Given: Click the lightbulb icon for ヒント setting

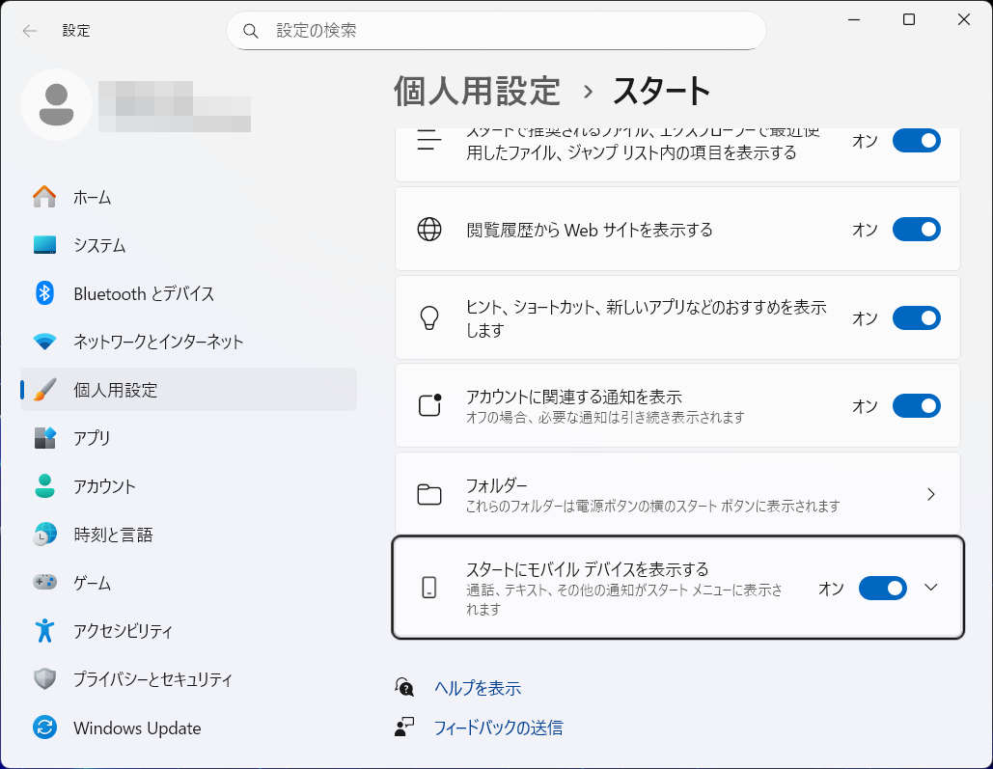Looking at the screenshot, I should pos(429,317).
